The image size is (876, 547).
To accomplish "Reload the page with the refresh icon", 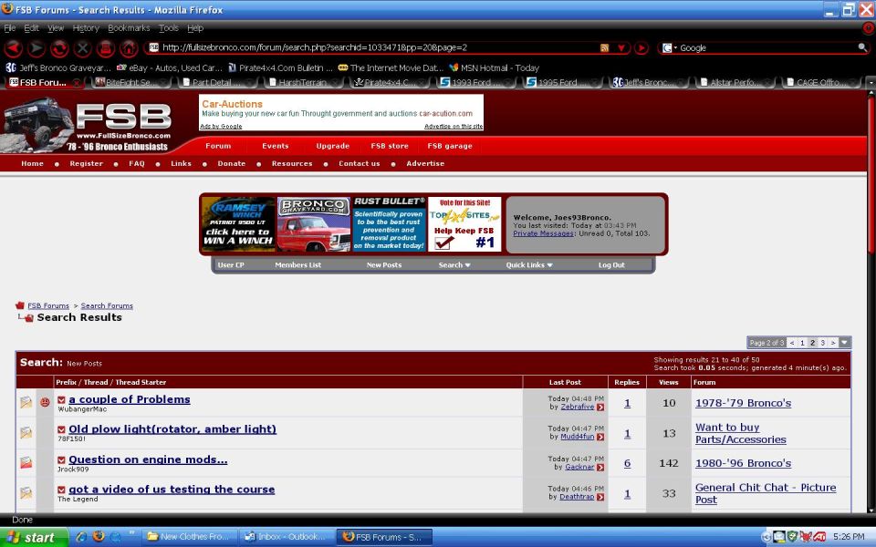I will 59,48.
